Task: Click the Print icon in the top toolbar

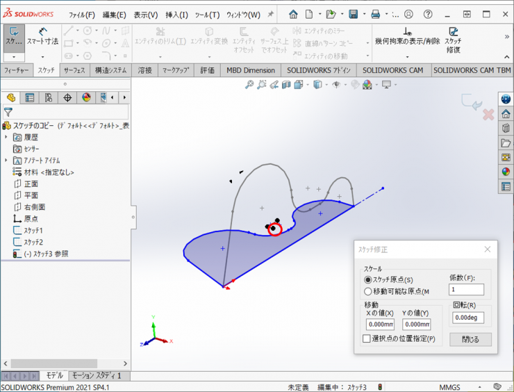Action: tap(375, 14)
